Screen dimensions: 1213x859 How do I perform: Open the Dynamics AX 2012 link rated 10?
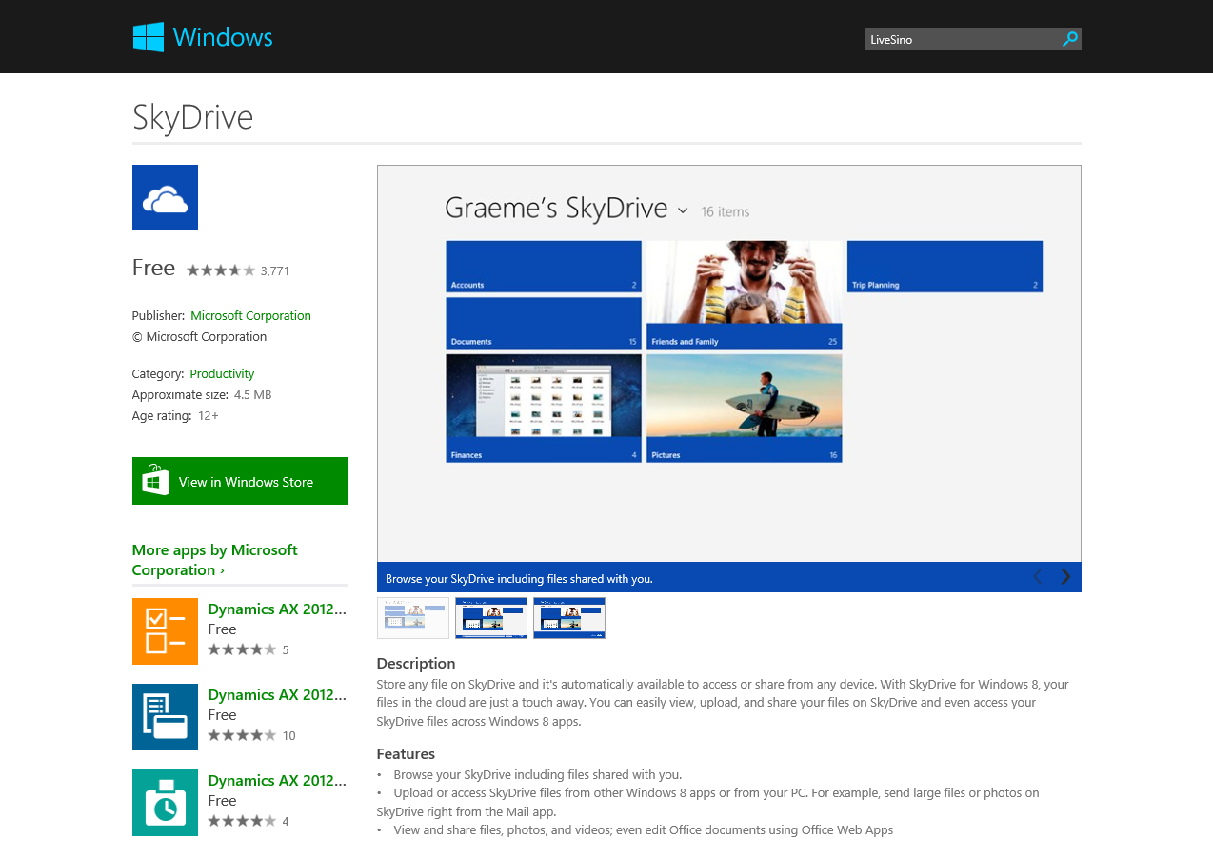click(x=277, y=695)
